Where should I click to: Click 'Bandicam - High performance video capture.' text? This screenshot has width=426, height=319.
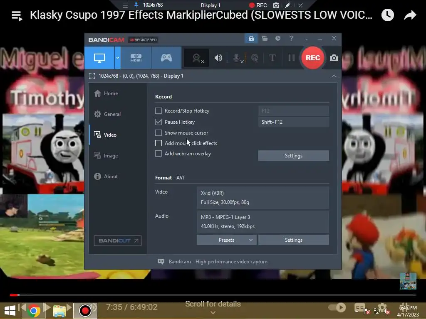pyautogui.click(x=218, y=262)
